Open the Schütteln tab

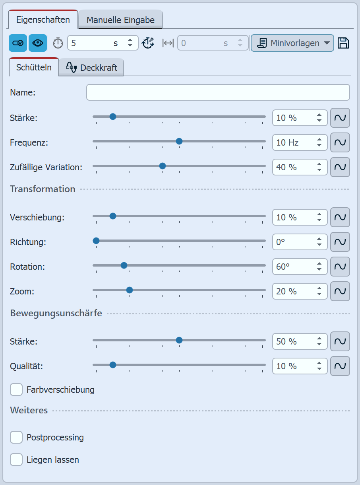click(33, 67)
